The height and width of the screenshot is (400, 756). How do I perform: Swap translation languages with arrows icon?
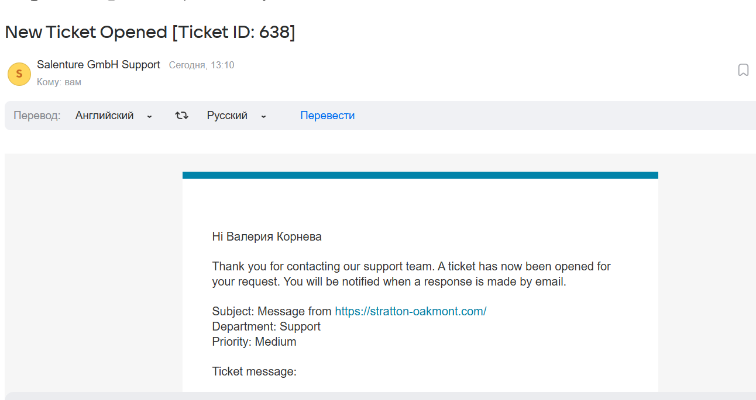181,116
